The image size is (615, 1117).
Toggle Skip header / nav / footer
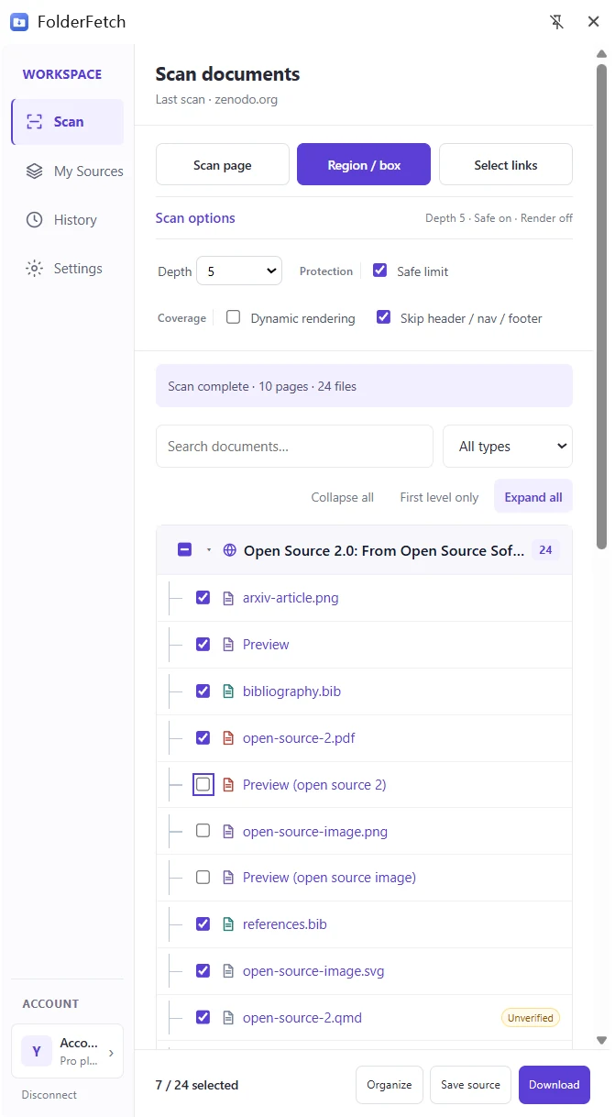(x=383, y=317)
